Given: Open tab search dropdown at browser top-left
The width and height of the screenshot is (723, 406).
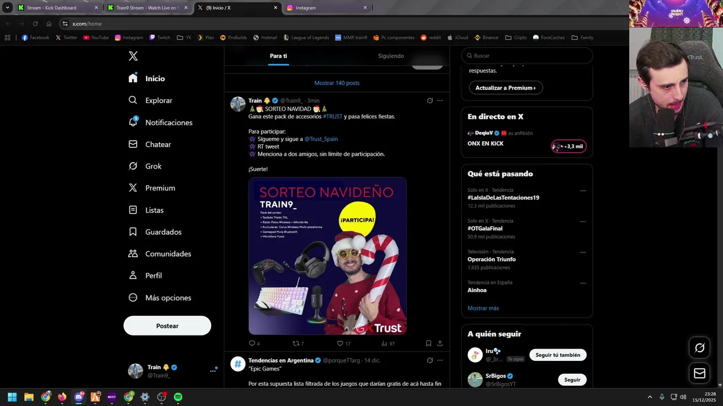Looking at the screenshot, I should tap(7, 8).
